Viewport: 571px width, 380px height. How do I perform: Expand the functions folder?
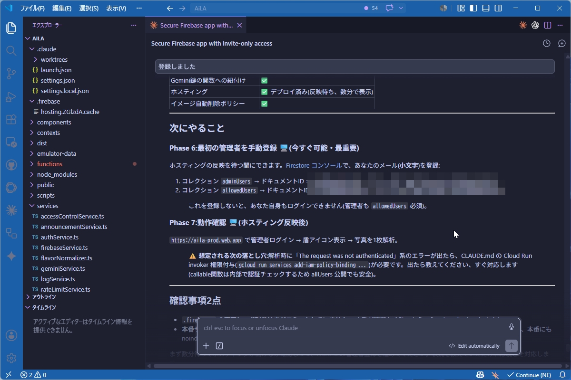[84, 164]
